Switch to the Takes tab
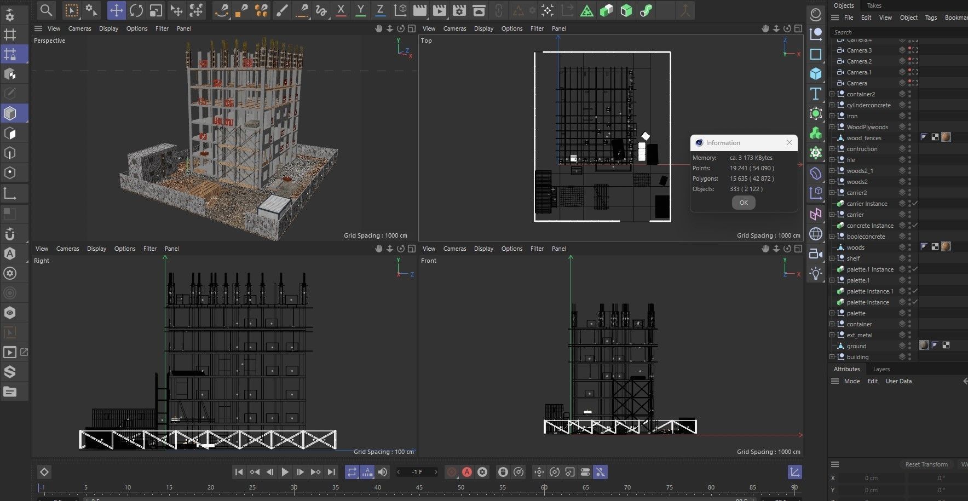The height and width of the screenshot is (501, 968). click(x=874, y=5)
